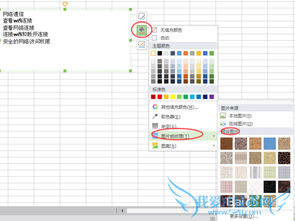The height and width of the screenshot is (221, 295).
Task: Apply the dark brown texture in the fourth row
Action: pos(284,187)
